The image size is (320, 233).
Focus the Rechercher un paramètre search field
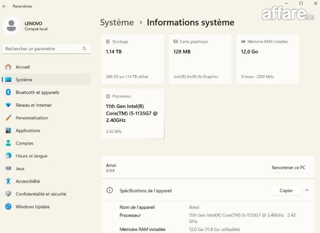click(41, 49)
